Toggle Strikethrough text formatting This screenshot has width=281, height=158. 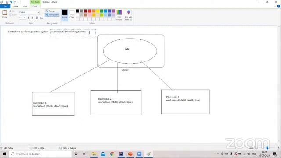41,18
